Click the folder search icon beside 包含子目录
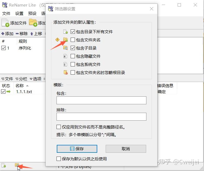This screenshot has width=204, height=171. [x=65, y=48]
